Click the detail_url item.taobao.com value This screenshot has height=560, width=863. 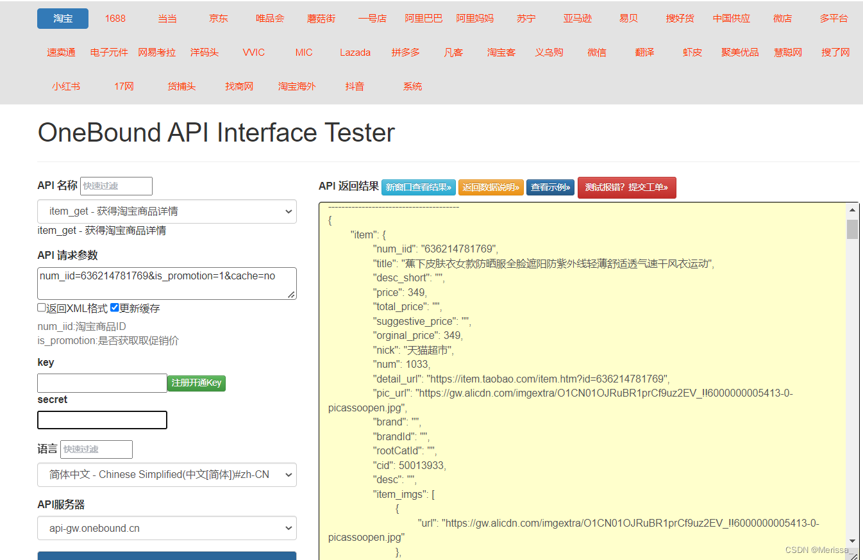548,379
